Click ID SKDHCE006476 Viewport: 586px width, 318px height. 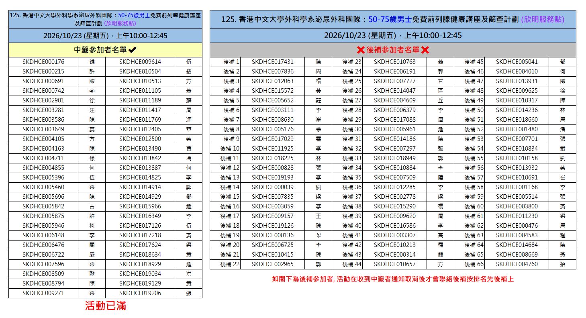click(x=43, y=245)
